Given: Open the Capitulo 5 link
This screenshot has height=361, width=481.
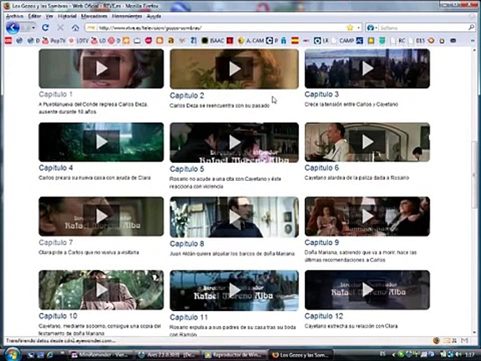Looking at the screenshot, I should coord(187,169).
